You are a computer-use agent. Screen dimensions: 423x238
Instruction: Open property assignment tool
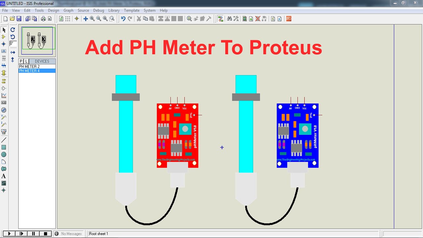[236, 19]
